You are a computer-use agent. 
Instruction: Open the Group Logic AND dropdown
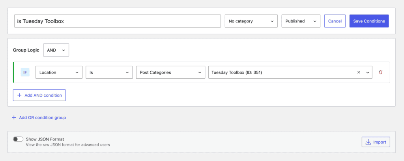pyautogui.click(x=56, y=50)
